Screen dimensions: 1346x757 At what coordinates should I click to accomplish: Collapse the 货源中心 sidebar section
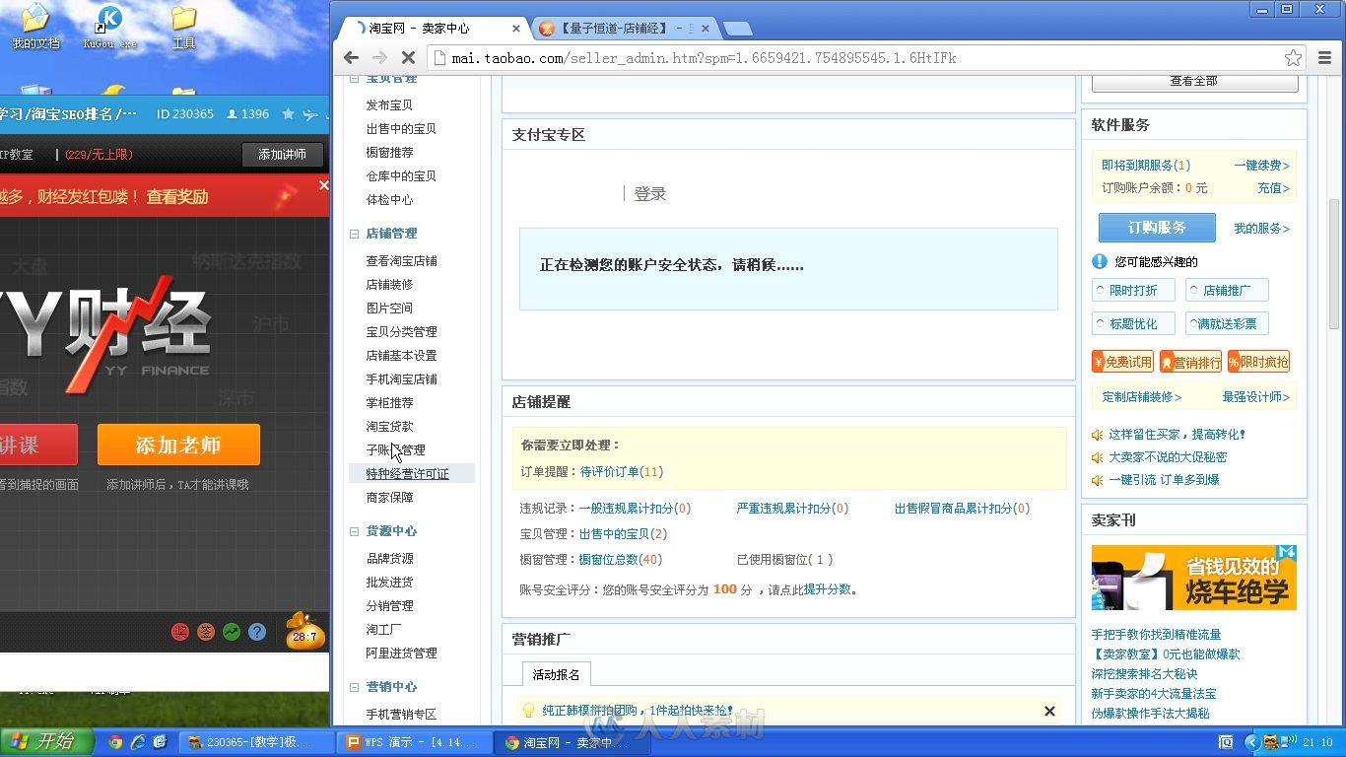(355, 531)
